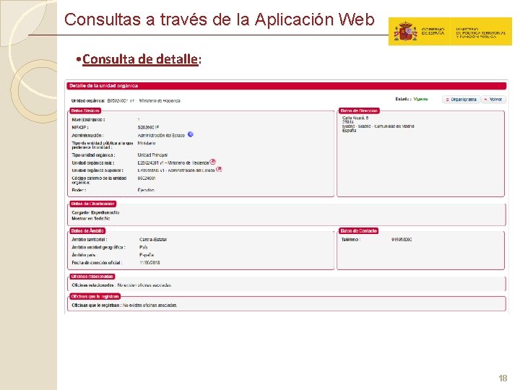Click the 'Nivel jerárquico' label
520x390 pixels.
click(88, 120)
